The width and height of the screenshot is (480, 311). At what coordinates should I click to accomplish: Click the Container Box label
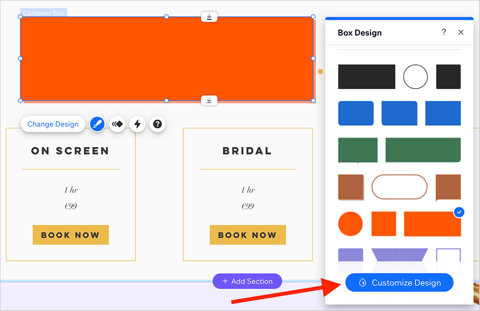coord(44,13)
